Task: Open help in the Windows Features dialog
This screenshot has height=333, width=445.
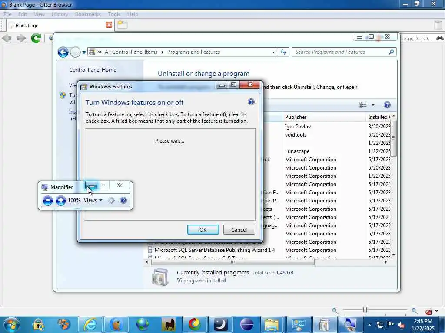Action: coord(251,102)
